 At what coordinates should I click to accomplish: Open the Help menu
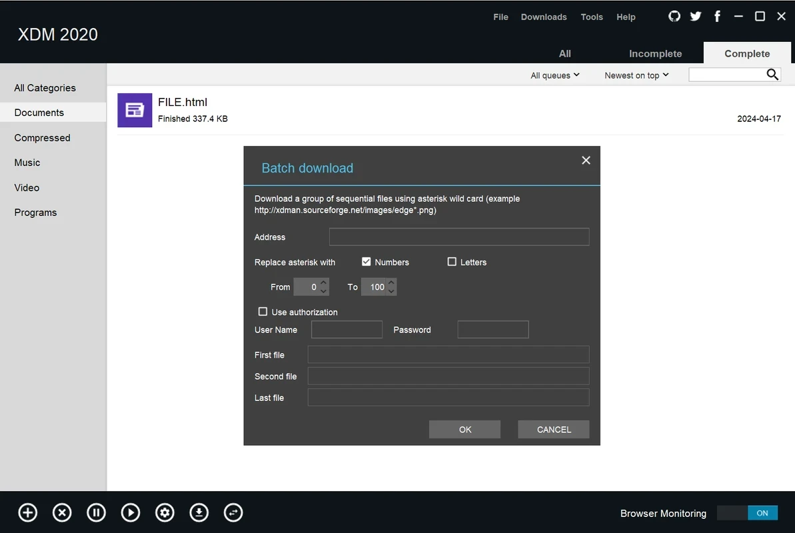click(626, 17)
